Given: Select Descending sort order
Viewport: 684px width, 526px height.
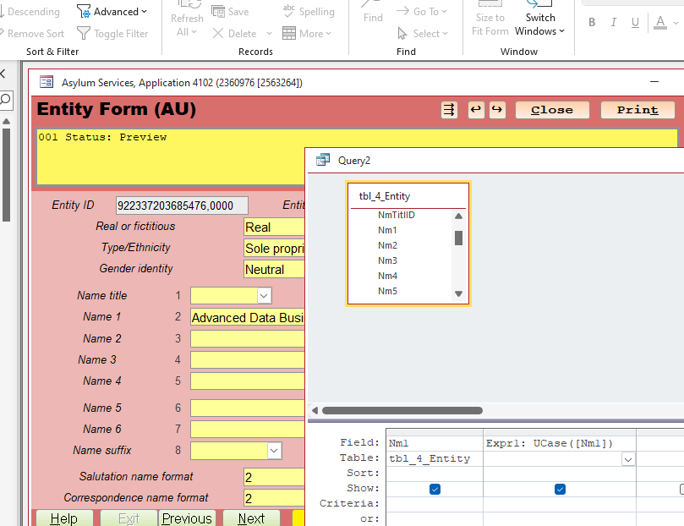Looking at the screenshot, I should [30, 12].
